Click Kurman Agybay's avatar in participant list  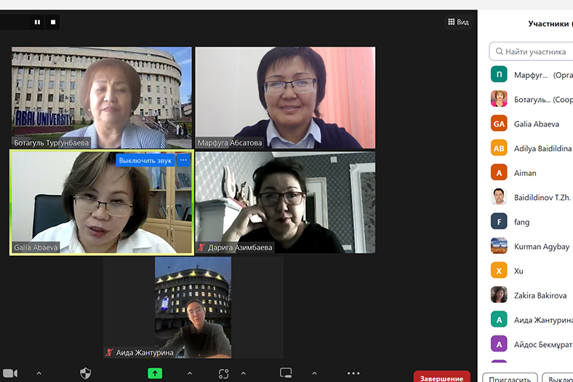(x=499, y=246)
